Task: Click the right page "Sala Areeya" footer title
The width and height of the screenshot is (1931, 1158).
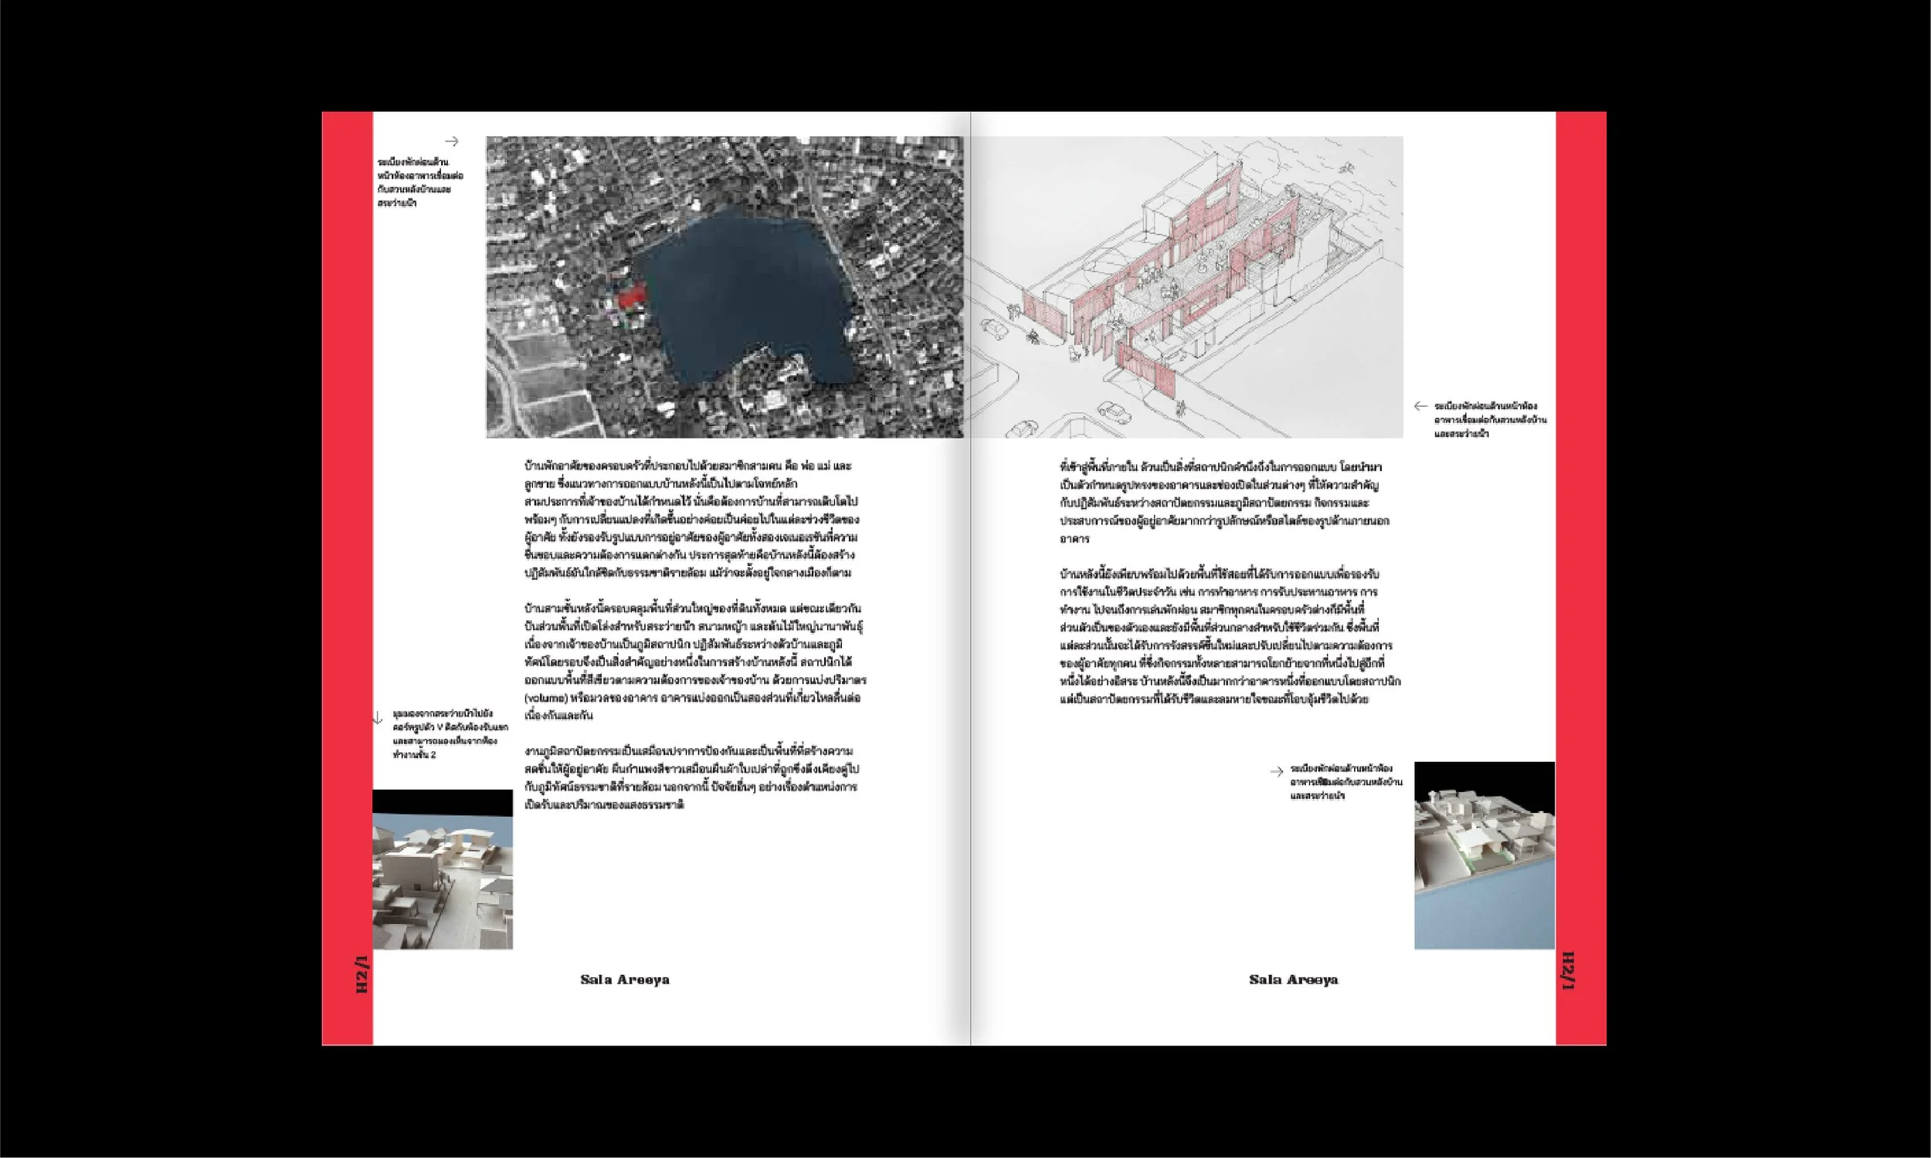Action: pyautogui.click(x=1293, y=980)
